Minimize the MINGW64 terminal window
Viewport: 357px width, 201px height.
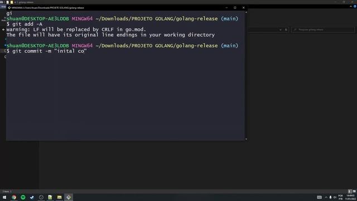click(226, 7)
